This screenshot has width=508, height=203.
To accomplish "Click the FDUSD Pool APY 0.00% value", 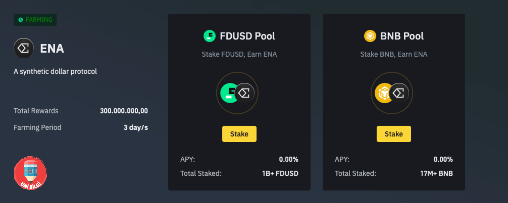I will point(289,159).
